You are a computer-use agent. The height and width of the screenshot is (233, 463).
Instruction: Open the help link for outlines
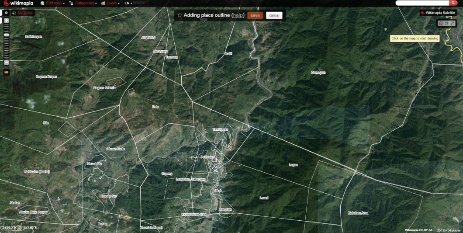238,15
